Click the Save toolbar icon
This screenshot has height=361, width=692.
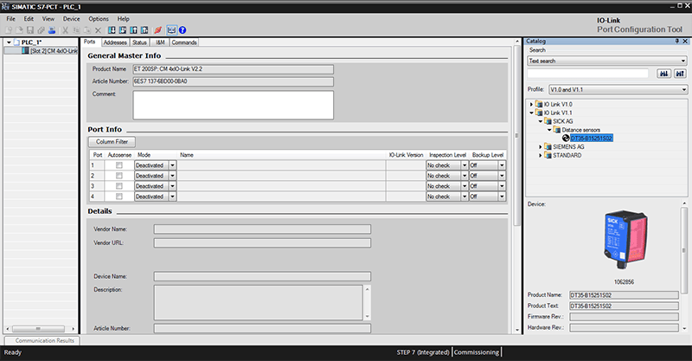tap(30, 30)
